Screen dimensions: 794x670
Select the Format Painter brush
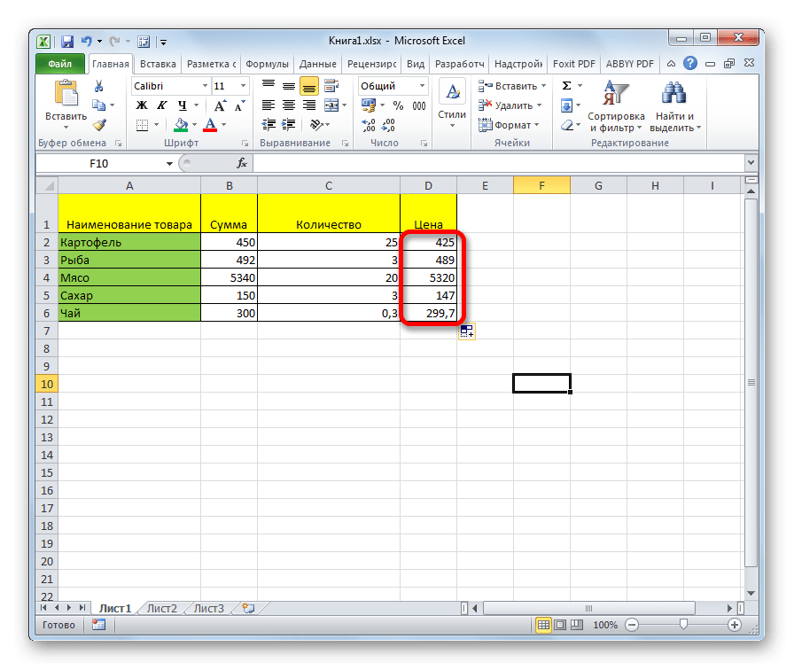coord(99,125)
